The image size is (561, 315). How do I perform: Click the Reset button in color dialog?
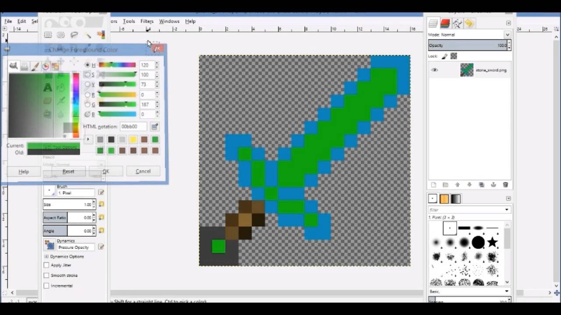point(68,171)
